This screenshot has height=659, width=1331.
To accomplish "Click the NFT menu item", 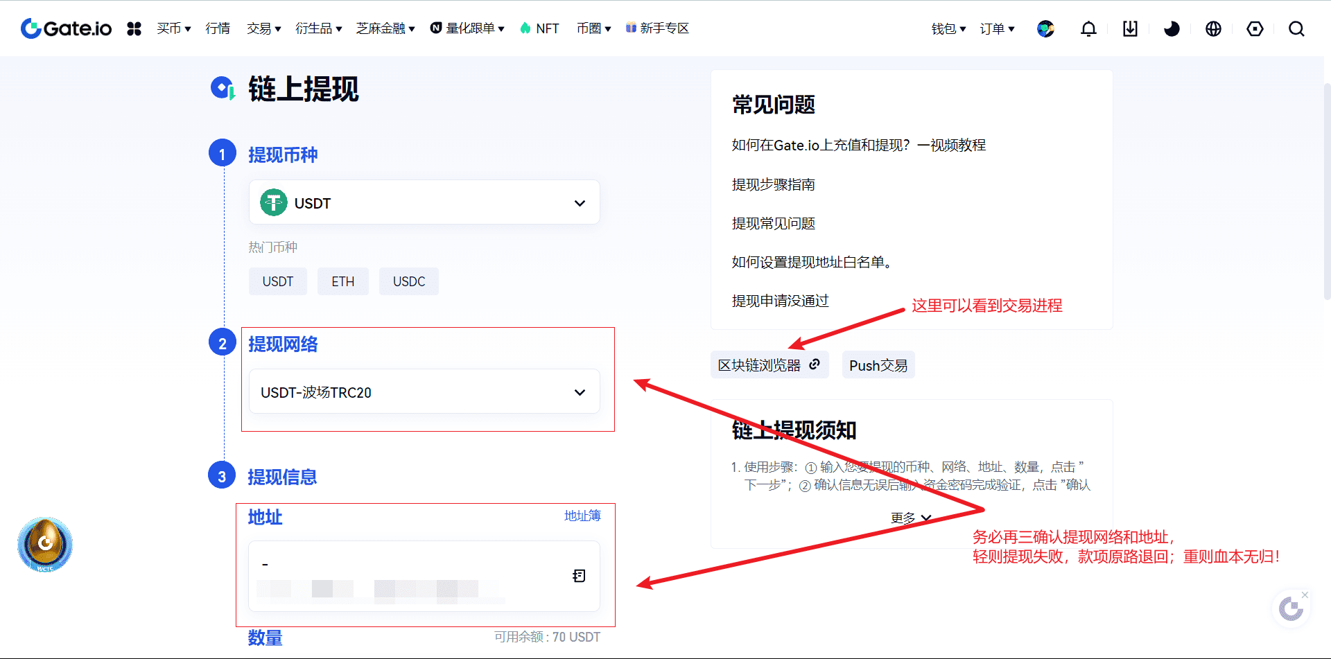I will click(539, 28).
